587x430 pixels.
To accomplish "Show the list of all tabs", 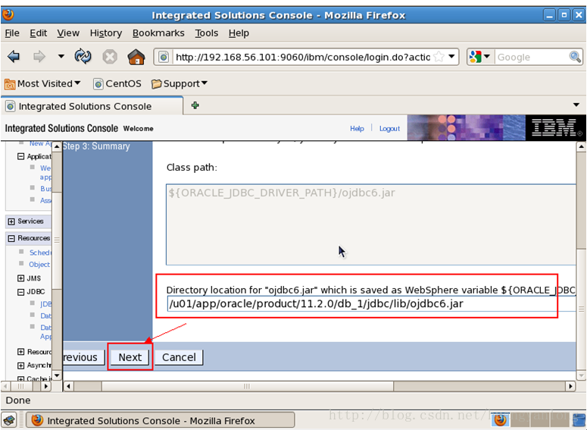I will (576, 105).
